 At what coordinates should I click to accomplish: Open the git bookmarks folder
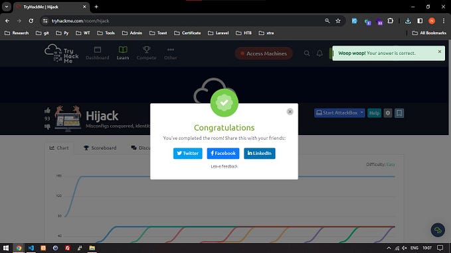click(43, 33)
